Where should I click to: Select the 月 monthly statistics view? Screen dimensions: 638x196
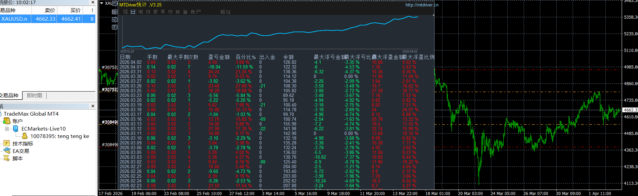[x=148, y=12]
